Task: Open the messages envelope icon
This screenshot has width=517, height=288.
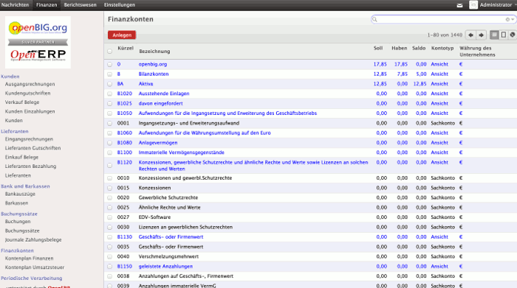Action: tap(459, 5)
